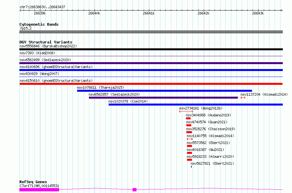Click the red block of nsv6016387
This screenshot has height=193, width=292.
189,153
